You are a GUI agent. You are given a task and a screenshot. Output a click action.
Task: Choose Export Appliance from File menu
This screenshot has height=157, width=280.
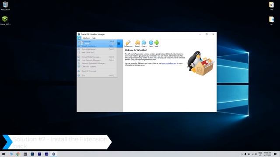(x=97, y=49)
